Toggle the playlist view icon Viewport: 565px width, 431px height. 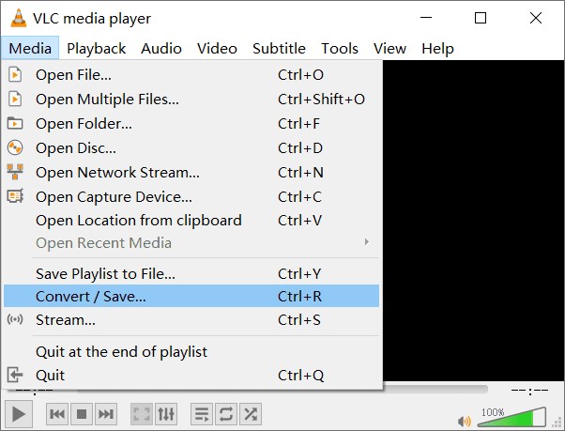point(202,414)
